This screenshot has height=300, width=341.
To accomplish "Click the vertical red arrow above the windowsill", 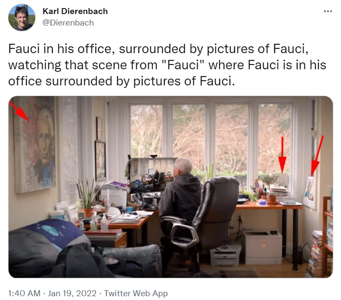I will coord(282,155).
